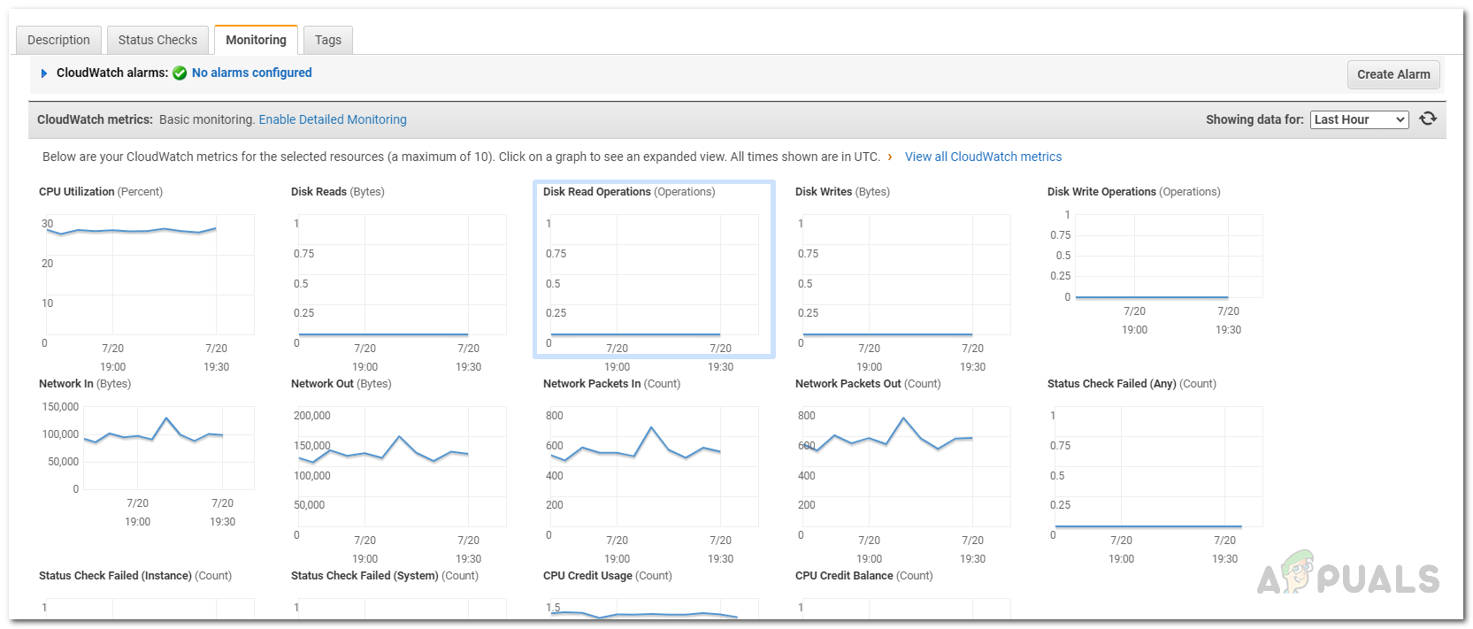
Task: Select the Tags tab
Action: coord(327,40)
